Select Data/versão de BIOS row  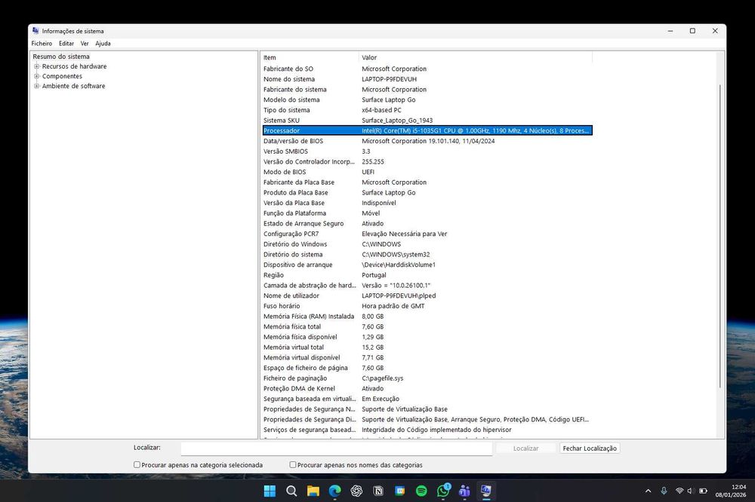[x=427, y=141]
